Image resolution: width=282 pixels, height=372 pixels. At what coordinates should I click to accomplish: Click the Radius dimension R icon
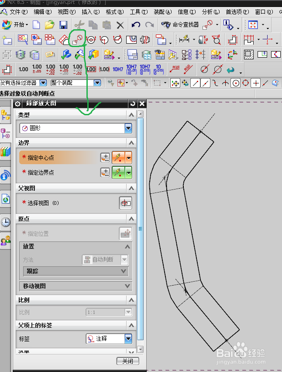point(175,69)
